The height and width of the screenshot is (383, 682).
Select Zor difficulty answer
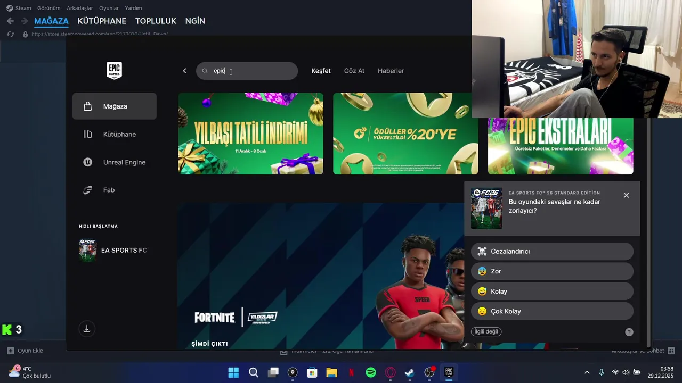coord(552,271)
